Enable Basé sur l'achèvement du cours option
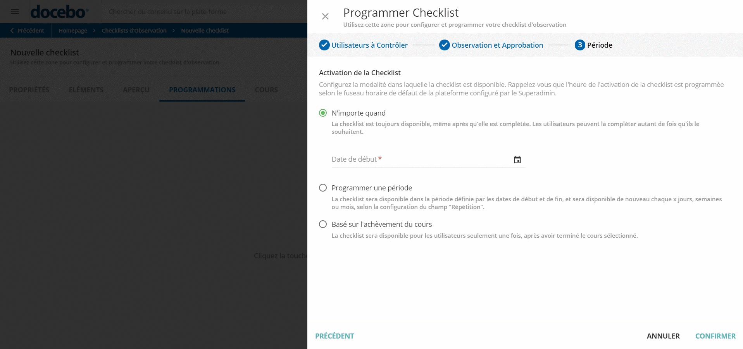Image resolution: width=743 pixels, height=349 pixels. click(x=322, y=224)
